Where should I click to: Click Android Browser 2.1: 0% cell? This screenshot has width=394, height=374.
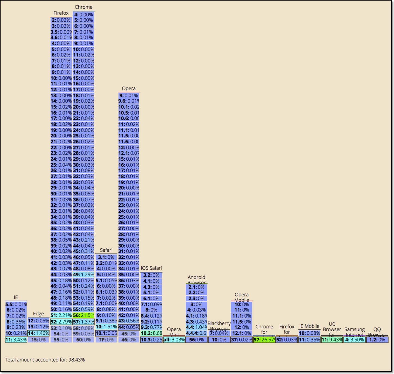click(196, 287)
